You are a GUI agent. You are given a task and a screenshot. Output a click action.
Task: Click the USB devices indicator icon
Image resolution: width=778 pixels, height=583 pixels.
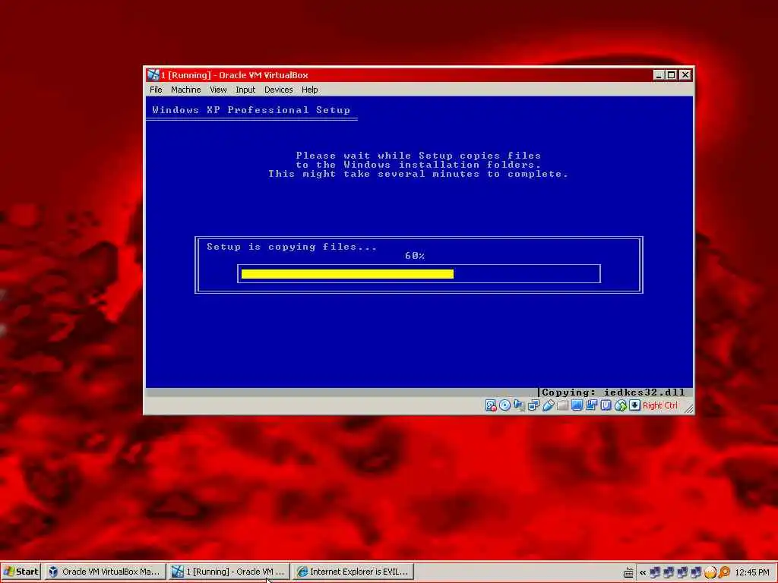click(x=548, y=405)
